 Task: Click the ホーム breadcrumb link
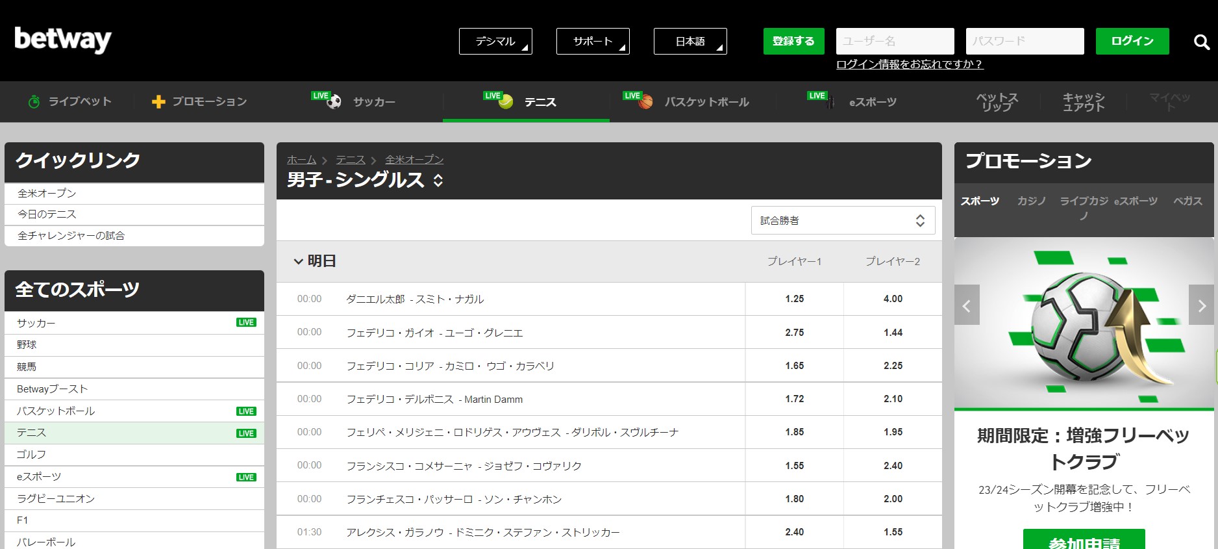[x=302, y=159]
